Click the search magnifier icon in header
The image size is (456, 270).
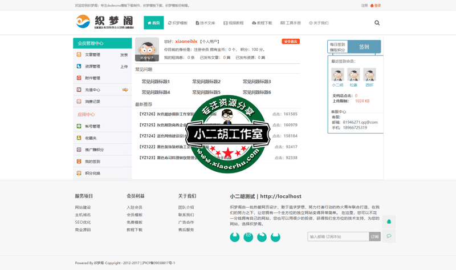(x=377, y=23)
